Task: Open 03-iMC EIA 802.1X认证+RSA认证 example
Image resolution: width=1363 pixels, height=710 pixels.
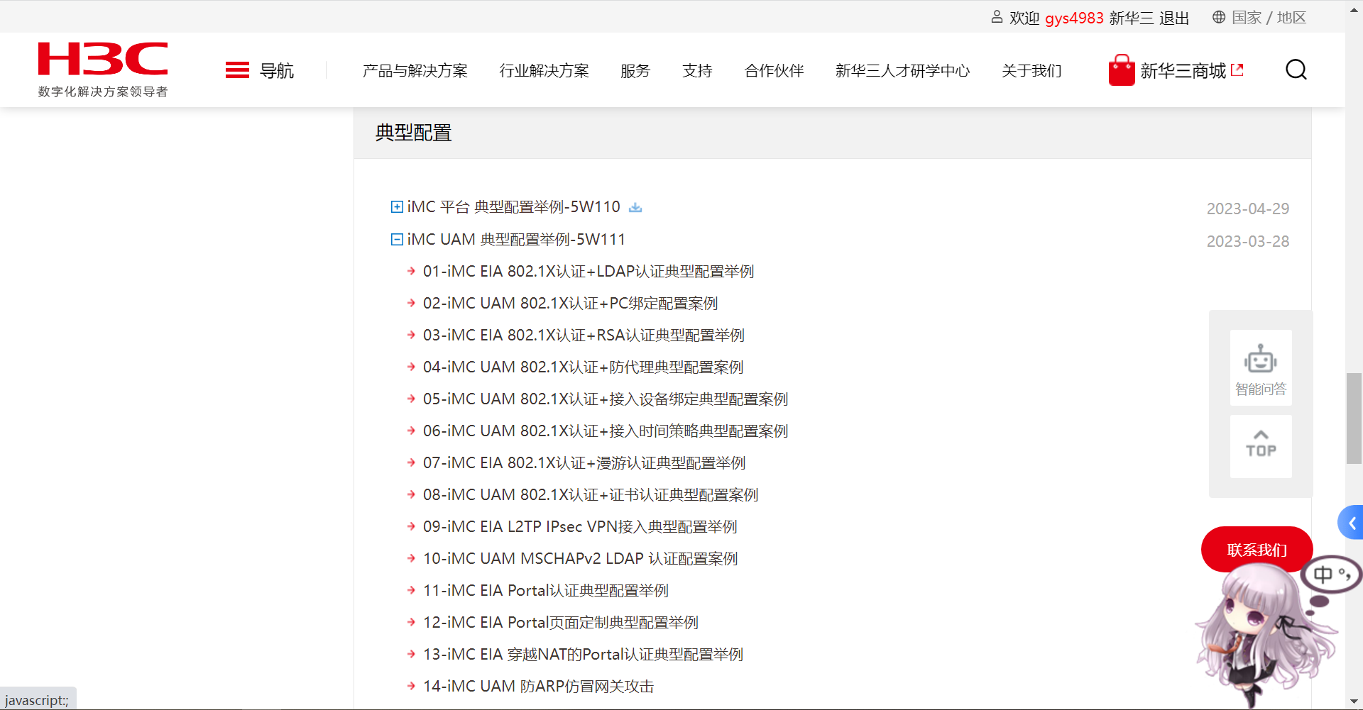Action: click(x=584, y=335)
